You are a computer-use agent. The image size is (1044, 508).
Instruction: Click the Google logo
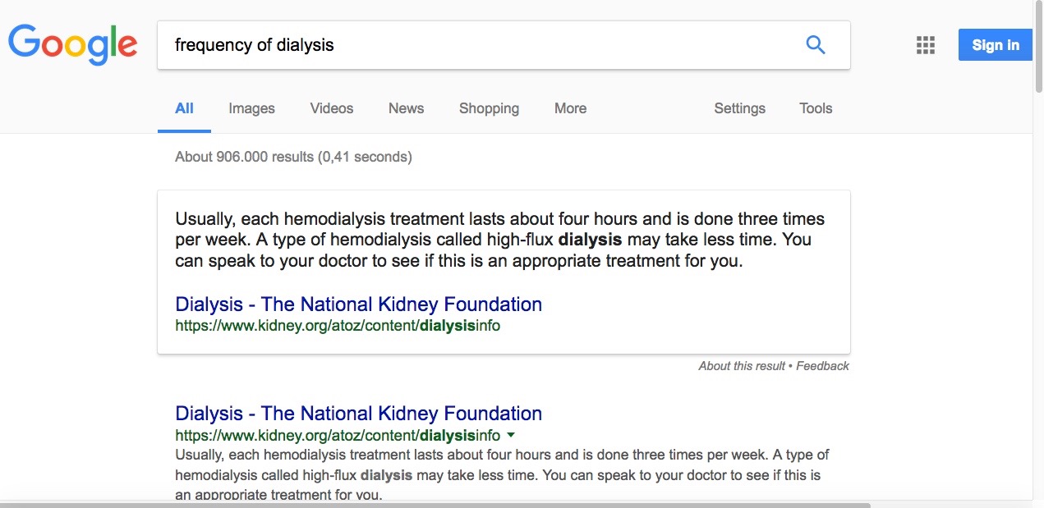(72, 43)
